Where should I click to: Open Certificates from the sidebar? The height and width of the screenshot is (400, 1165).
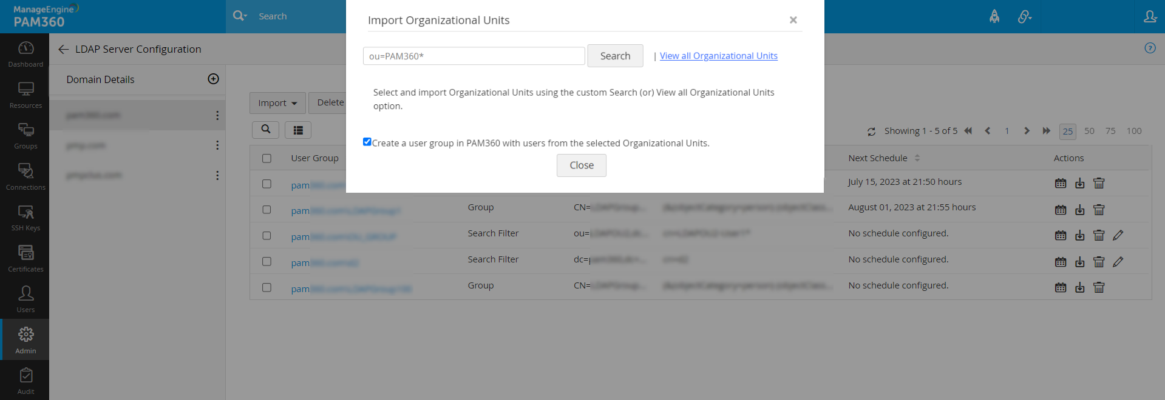coord(25,258)
